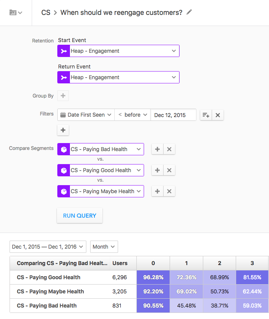Open the report type chart icon menu
Screen dimensions: 269x319
coord(16,13)
